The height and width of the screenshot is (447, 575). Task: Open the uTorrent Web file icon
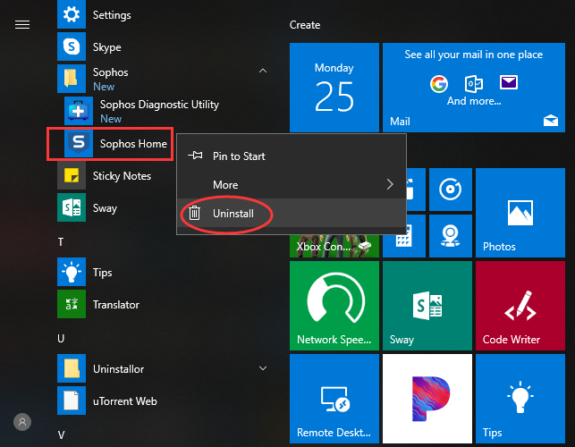[72, 401]
